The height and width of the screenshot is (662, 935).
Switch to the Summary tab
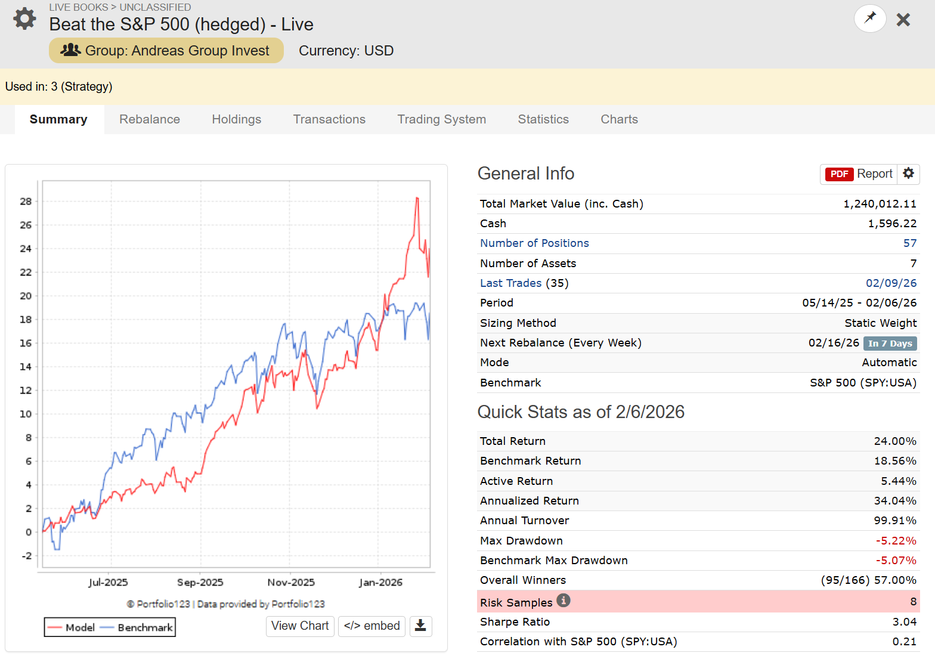pyautogui.click(x=58, y=119)
